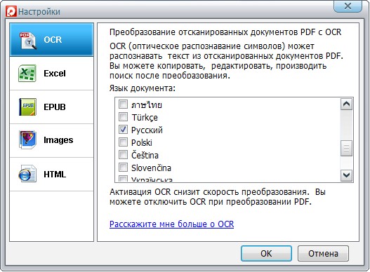The height and width of the screenshot is (272, 370).
Task: Enable the Thai language checkbox
Action: [123, 104]
